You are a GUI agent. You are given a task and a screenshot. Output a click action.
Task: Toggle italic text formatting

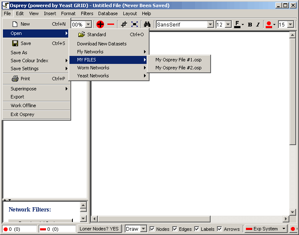[258, 24]
